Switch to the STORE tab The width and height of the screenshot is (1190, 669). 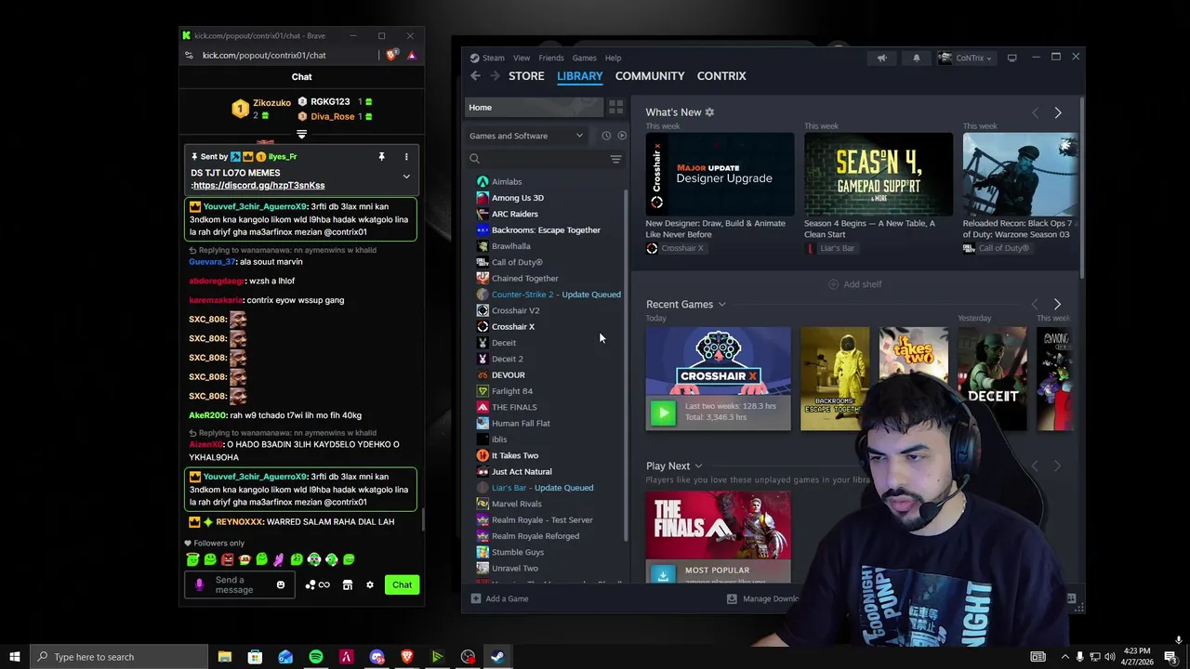point(526,76)
